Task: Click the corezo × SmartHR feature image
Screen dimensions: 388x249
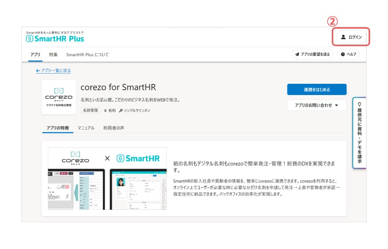Action: pyautogui.click(x=107, y=178)
